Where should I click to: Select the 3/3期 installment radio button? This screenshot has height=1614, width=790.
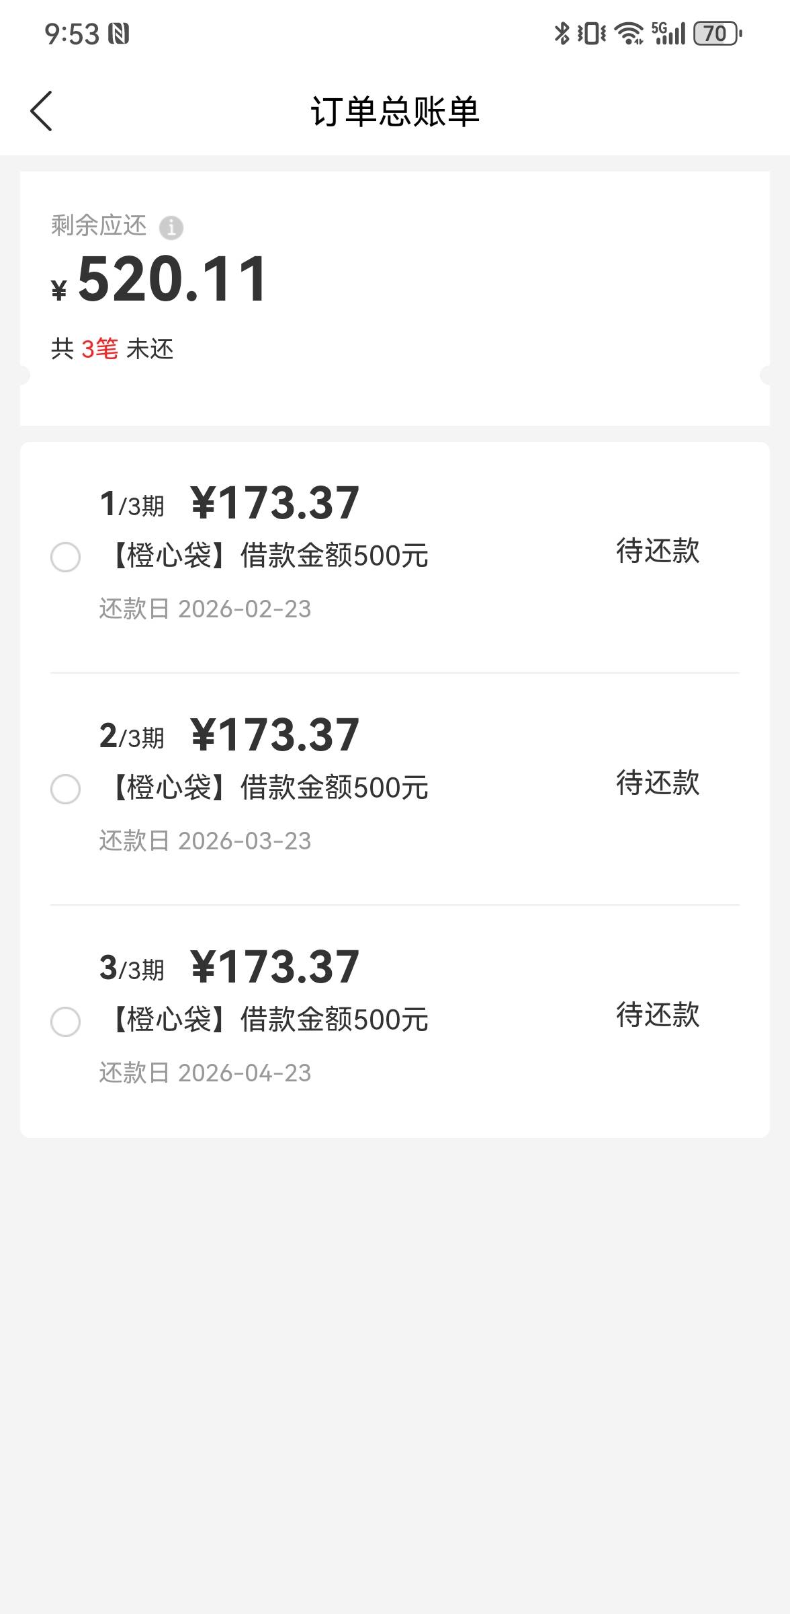[x=65, y=1022]
